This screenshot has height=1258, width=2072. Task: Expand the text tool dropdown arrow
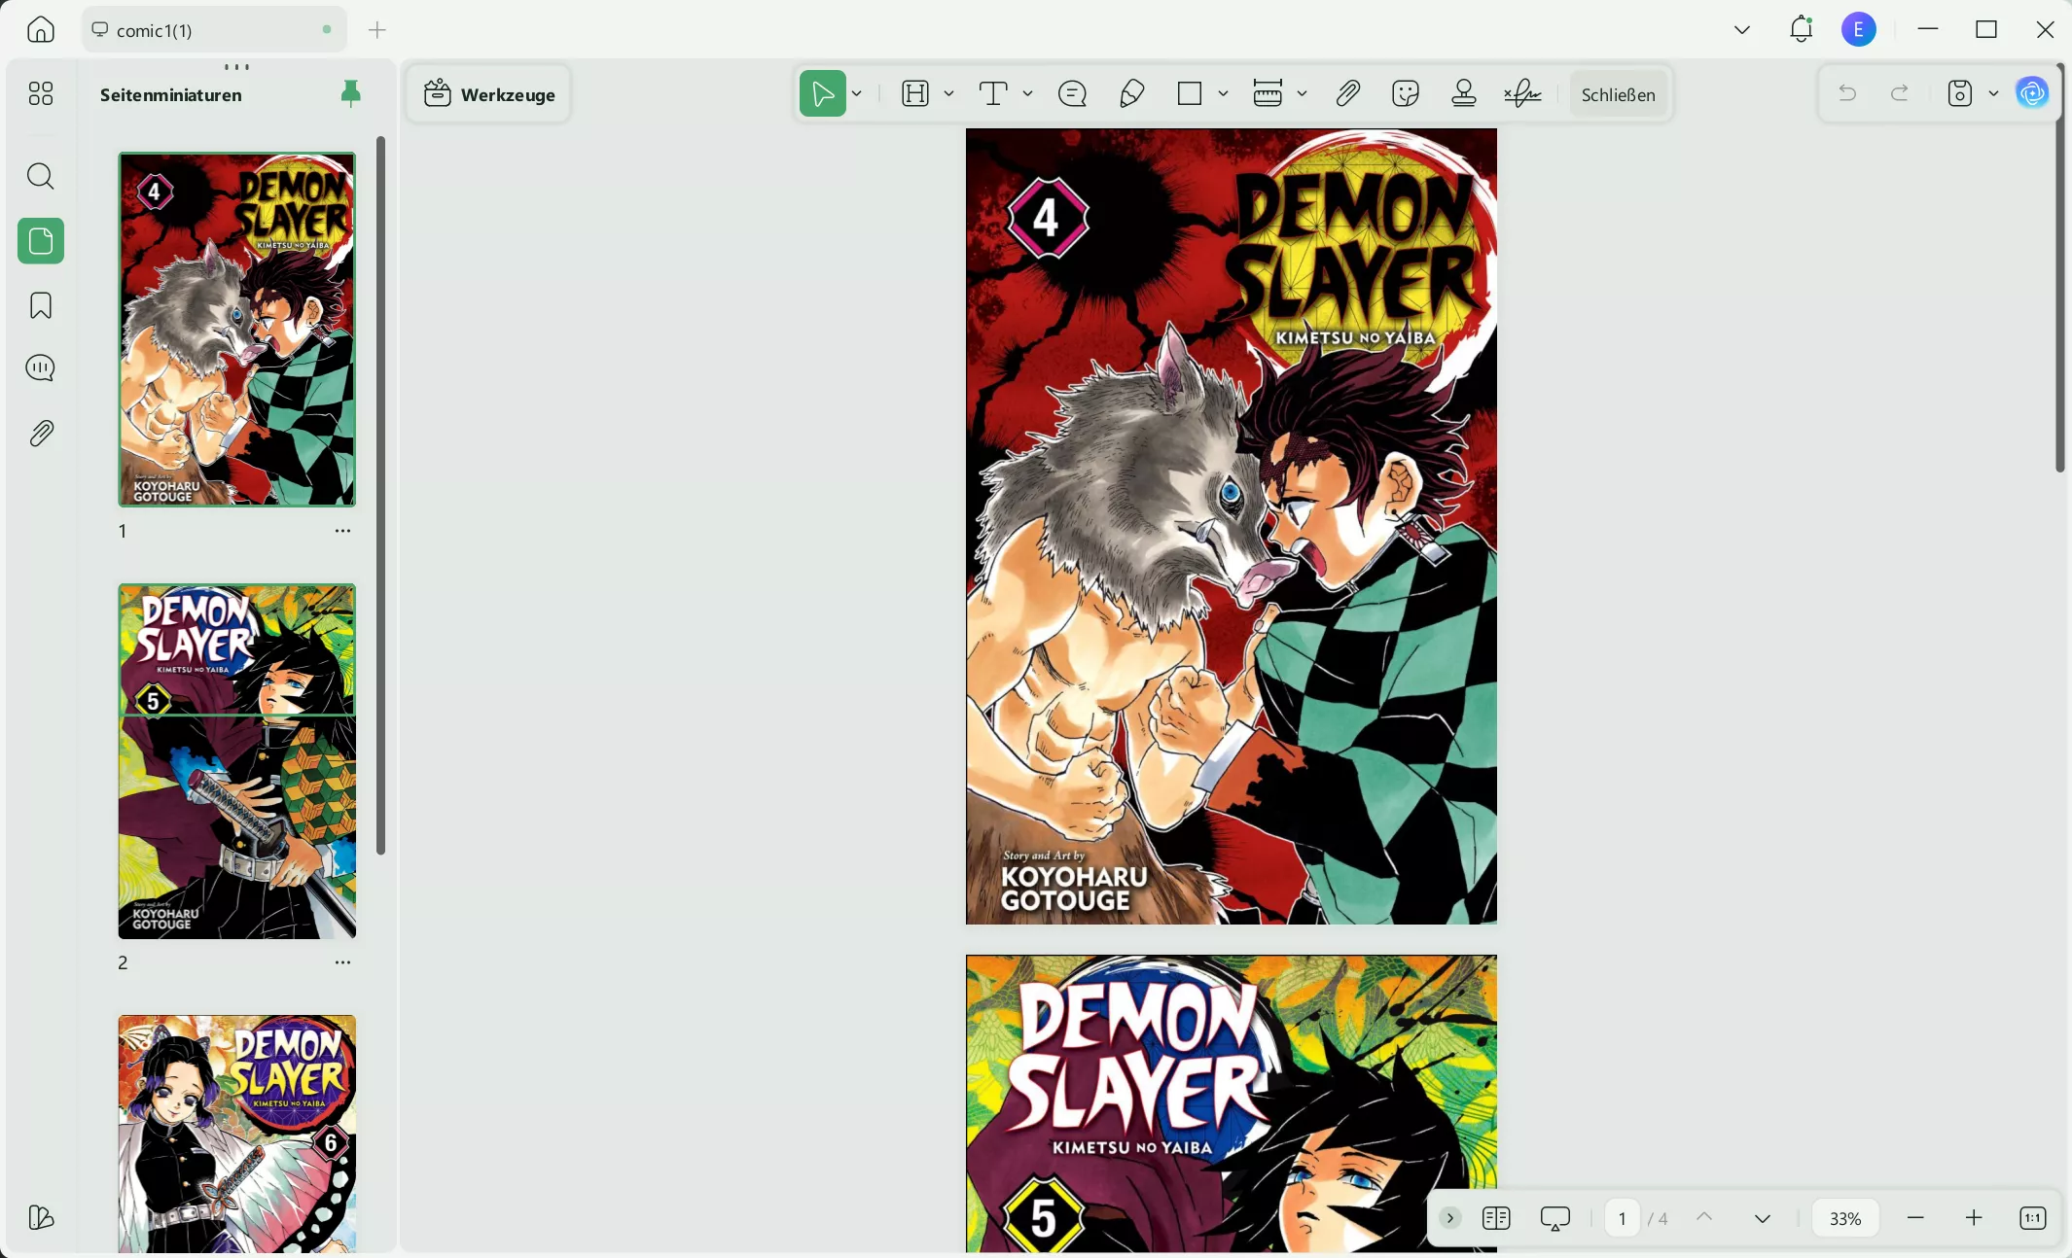click(x=1027, y=93)
